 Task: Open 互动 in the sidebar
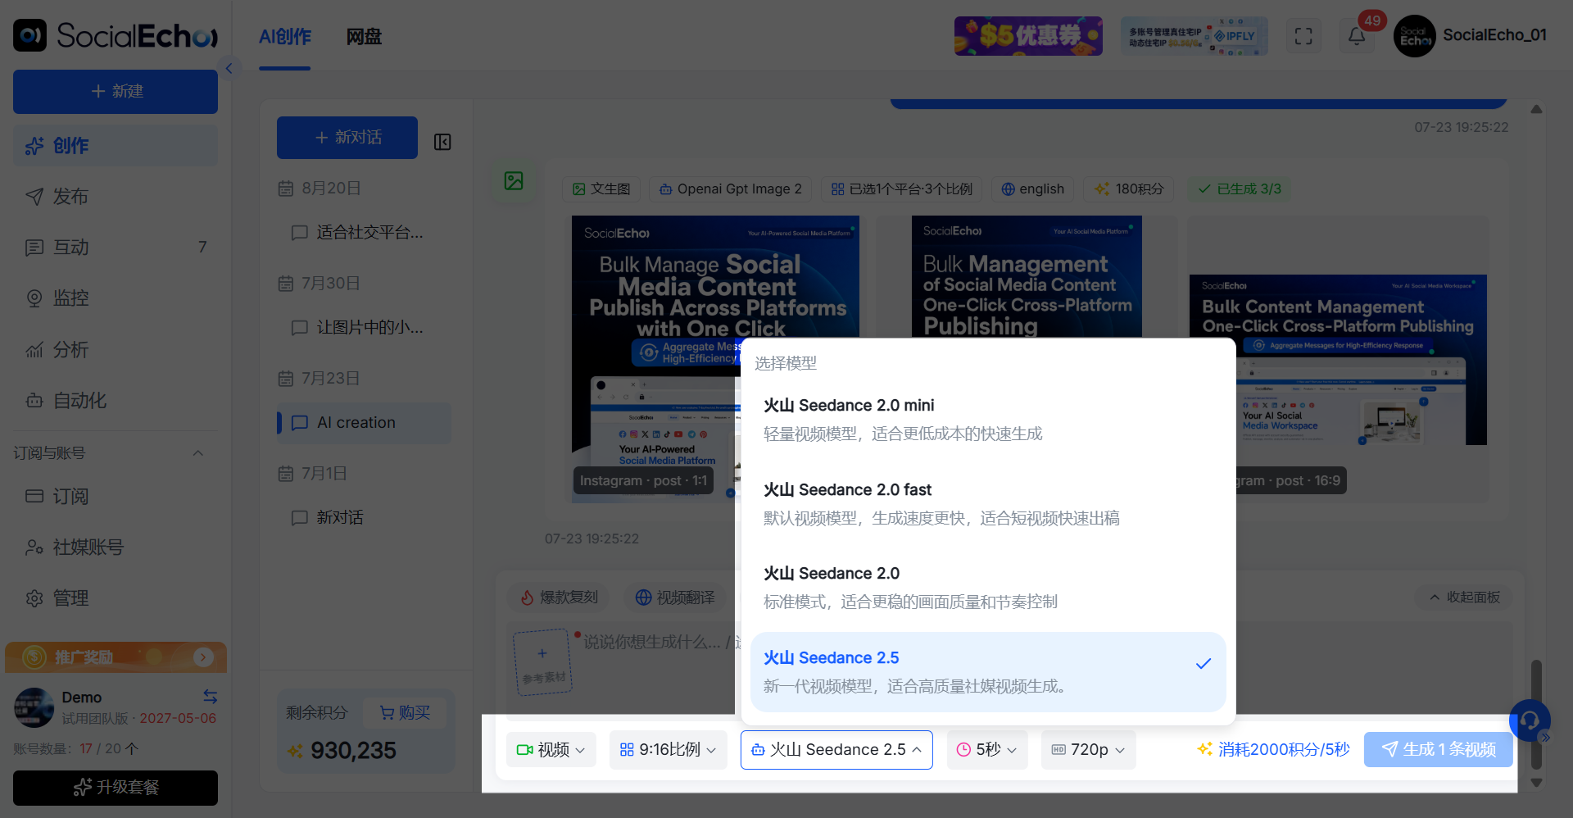point(116,248)
